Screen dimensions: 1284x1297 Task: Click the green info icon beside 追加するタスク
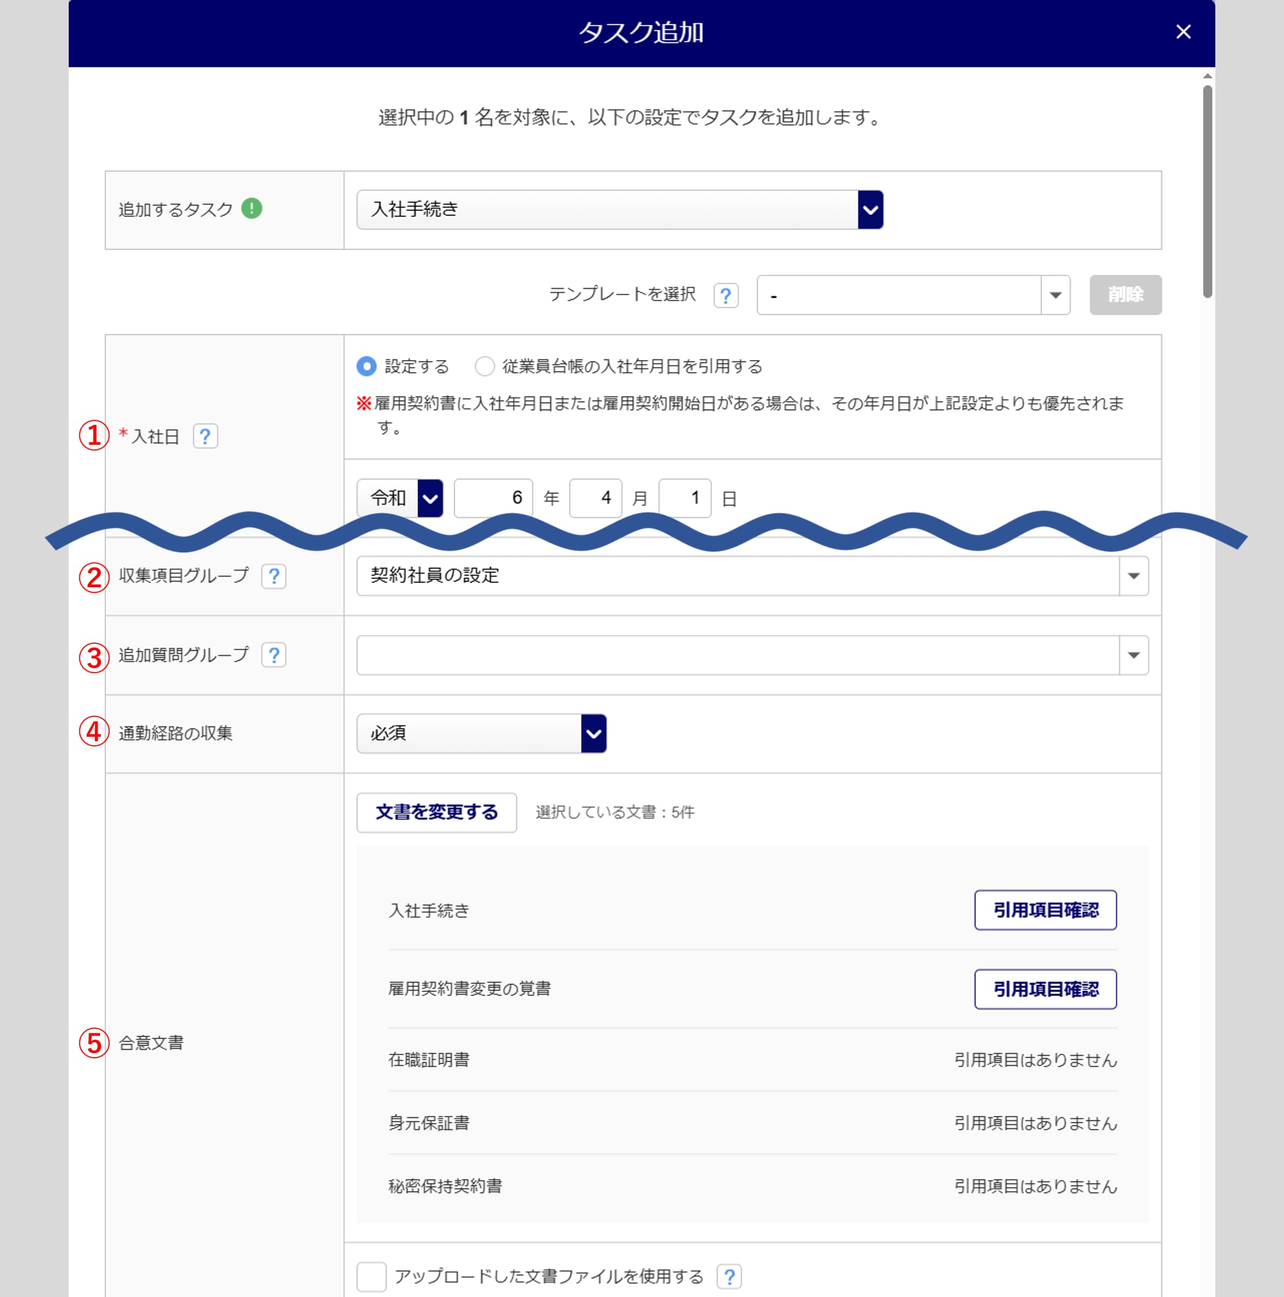point(251,209)
